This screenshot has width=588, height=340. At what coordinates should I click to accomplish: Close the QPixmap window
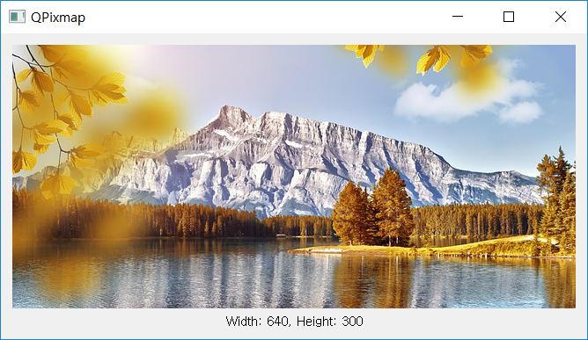tap(560, 17)
